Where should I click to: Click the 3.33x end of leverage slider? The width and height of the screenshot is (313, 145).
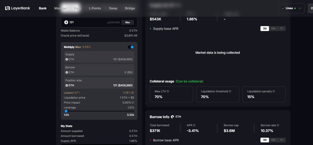pyautogui.click(x=130, y=115)
